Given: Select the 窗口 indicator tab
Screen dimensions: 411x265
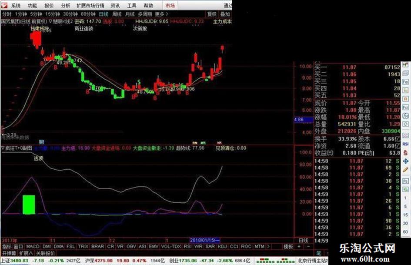Looking at the screenshot, I should coord(18,246).
